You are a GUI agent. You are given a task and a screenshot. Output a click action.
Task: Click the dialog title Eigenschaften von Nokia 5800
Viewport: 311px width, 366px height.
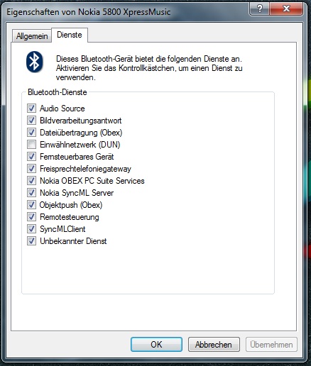[x=89, y=12]
